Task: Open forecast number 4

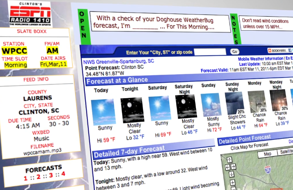Action: click(63, 173)
